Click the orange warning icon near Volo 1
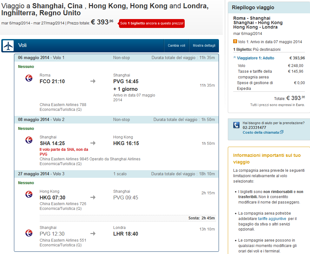The image size is (310, 254). (x=235, y=41)
